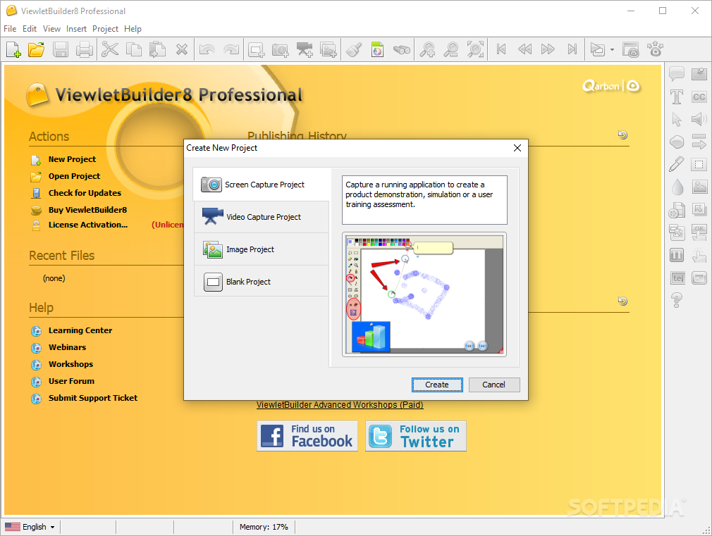
Task: Click the binoculars find toolbar icon
Action: click(401, 49)
